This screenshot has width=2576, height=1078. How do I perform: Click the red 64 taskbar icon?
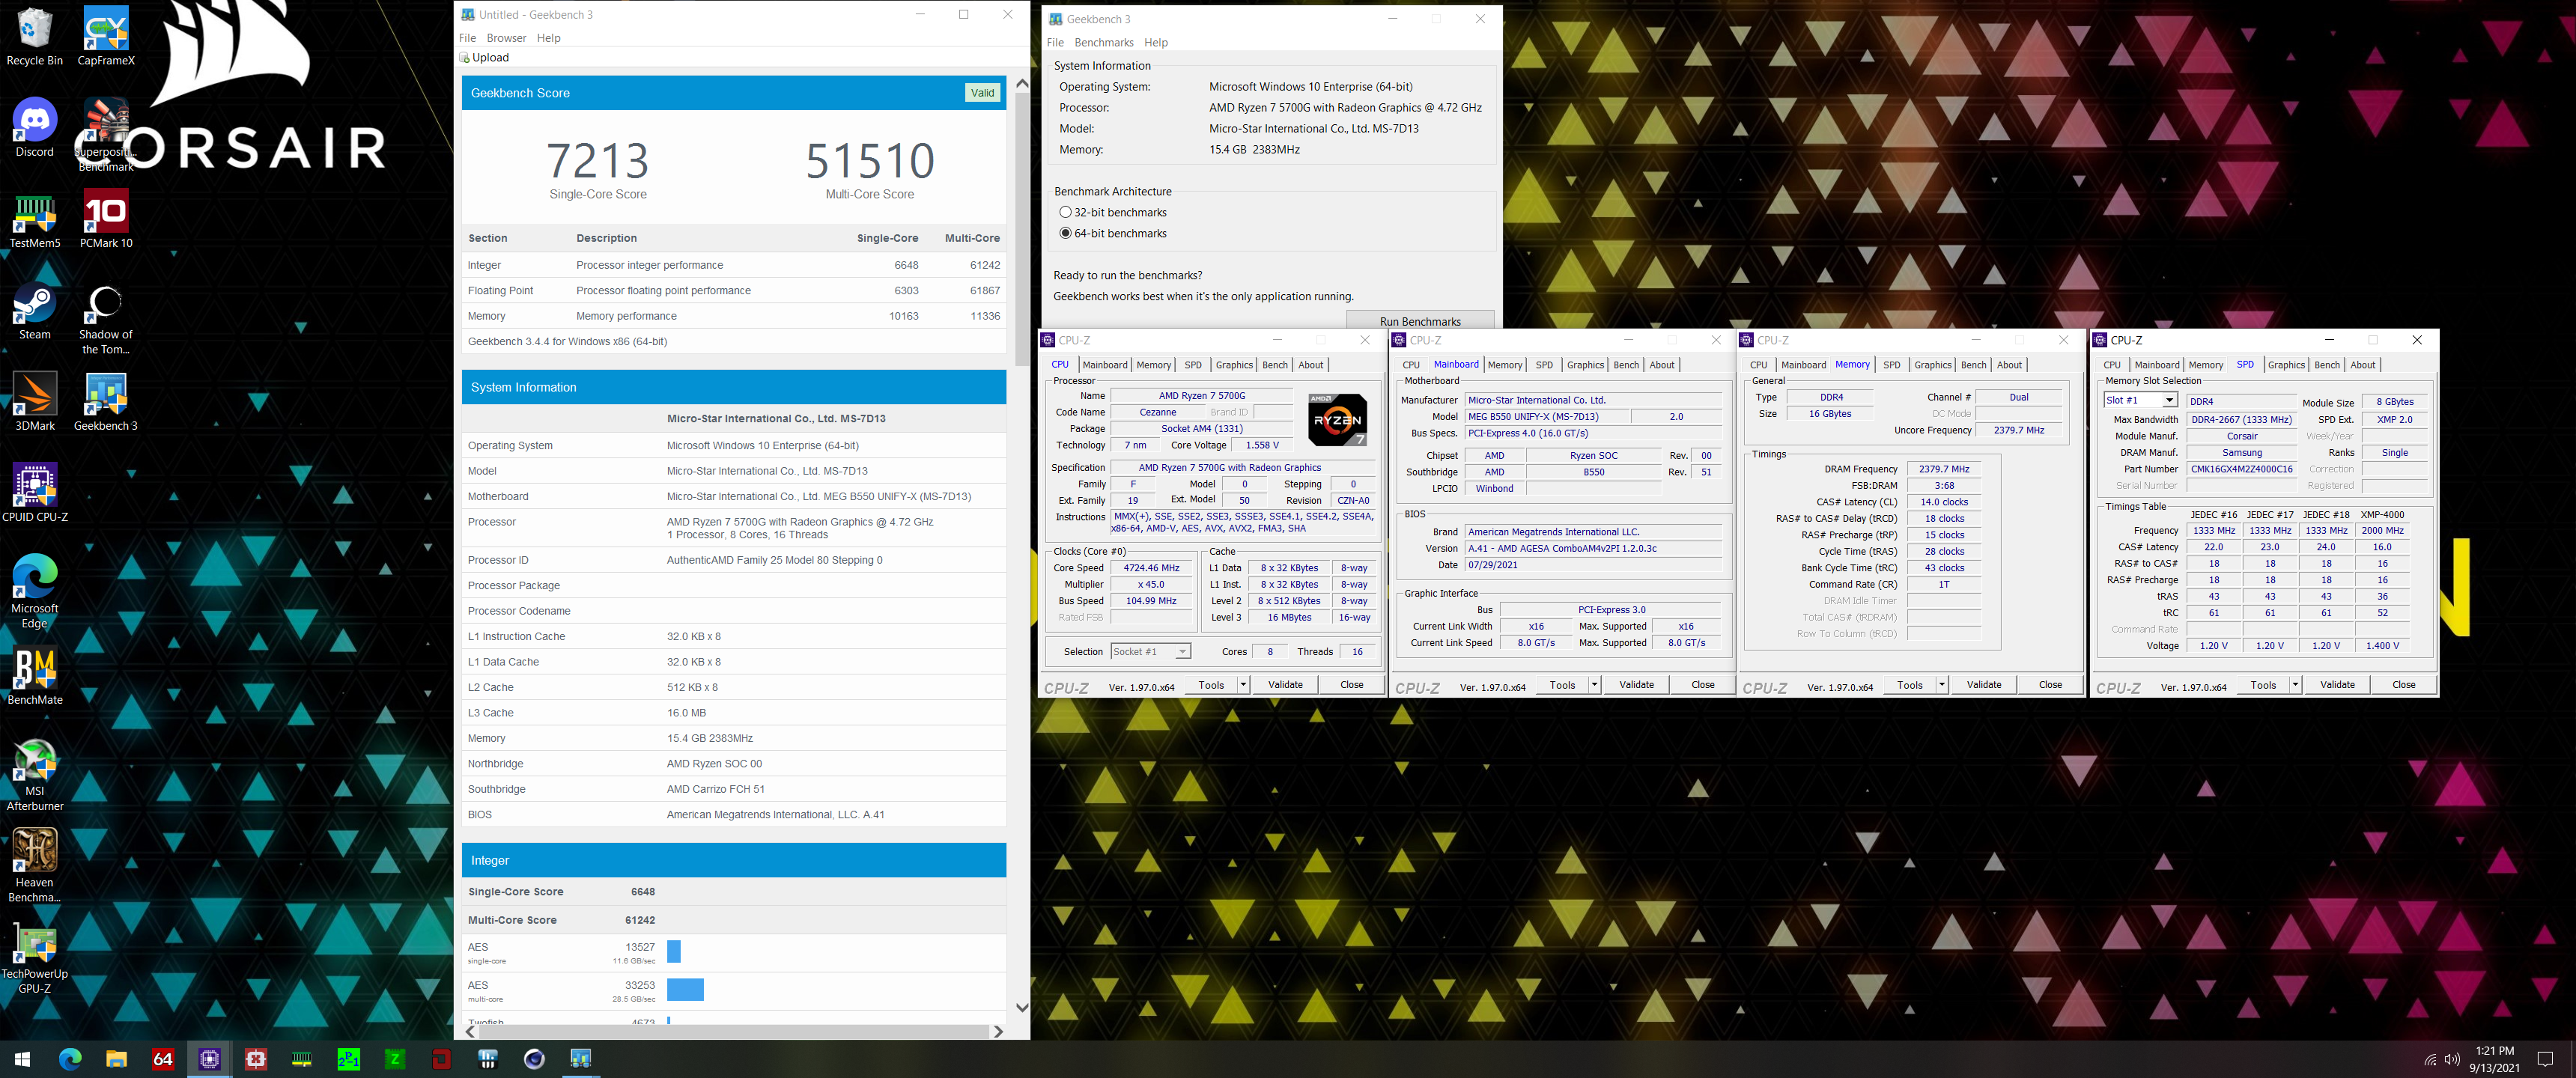[163, 1059]
